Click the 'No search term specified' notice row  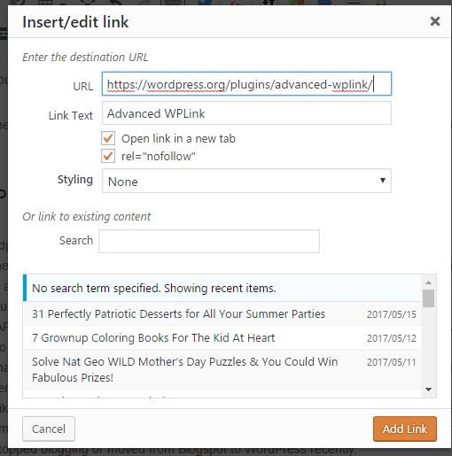pyautogui.click(x=222, y=288)
